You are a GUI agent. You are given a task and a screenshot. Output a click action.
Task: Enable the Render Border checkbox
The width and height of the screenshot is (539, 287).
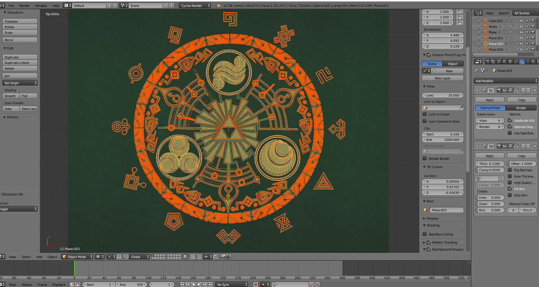click(425, 158)
